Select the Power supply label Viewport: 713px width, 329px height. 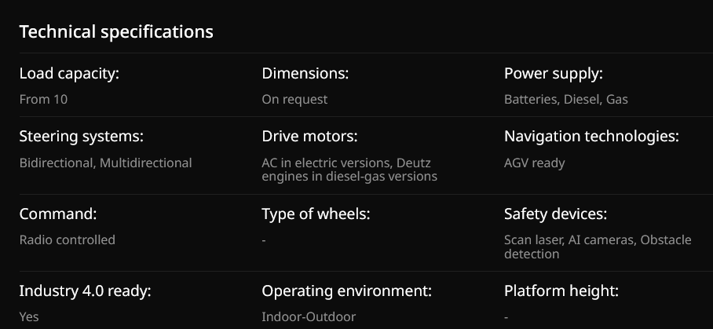(553, 74)
